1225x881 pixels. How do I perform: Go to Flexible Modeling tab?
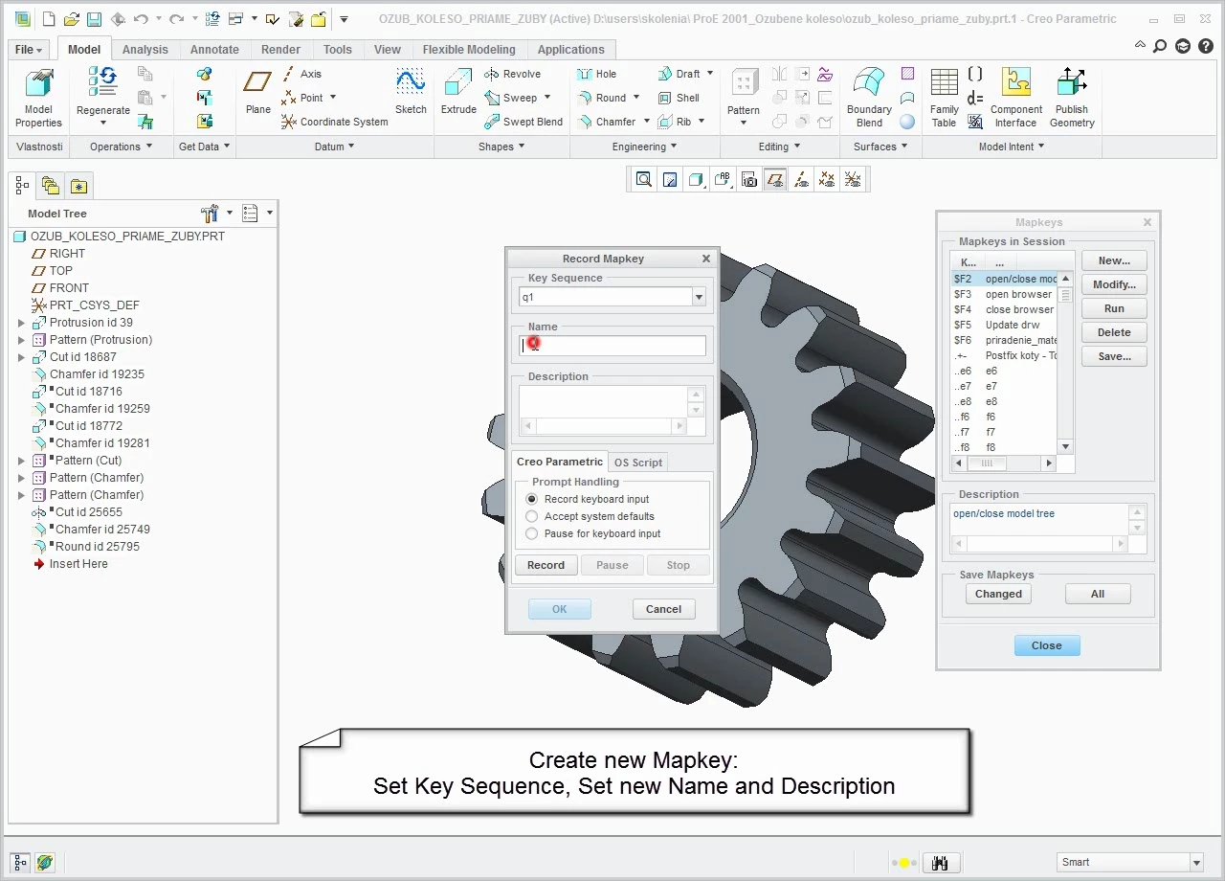coord(469,50)
